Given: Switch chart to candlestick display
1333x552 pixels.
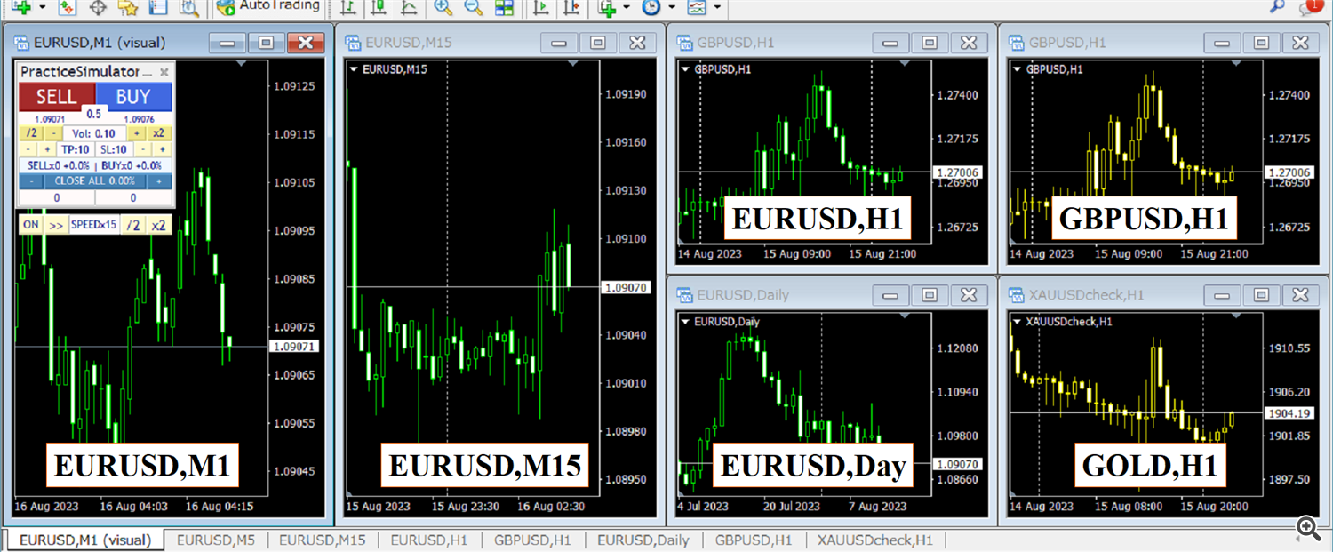Looking at the screenshot, I should pyautogui.click(x=379, y=7).
